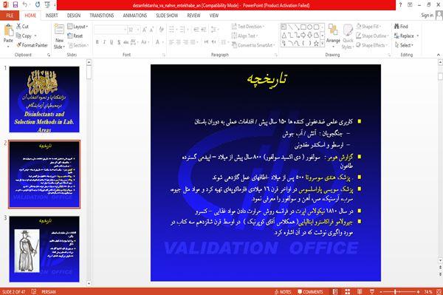Click the zoom in plus button
Screen dimensions: 443x295
pos(418,291)
